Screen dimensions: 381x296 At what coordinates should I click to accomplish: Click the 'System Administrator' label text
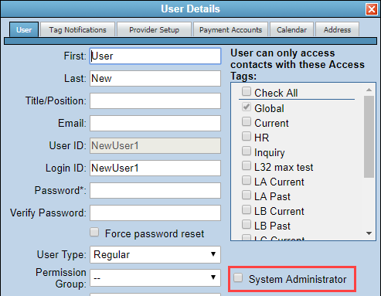pos(298,279)
